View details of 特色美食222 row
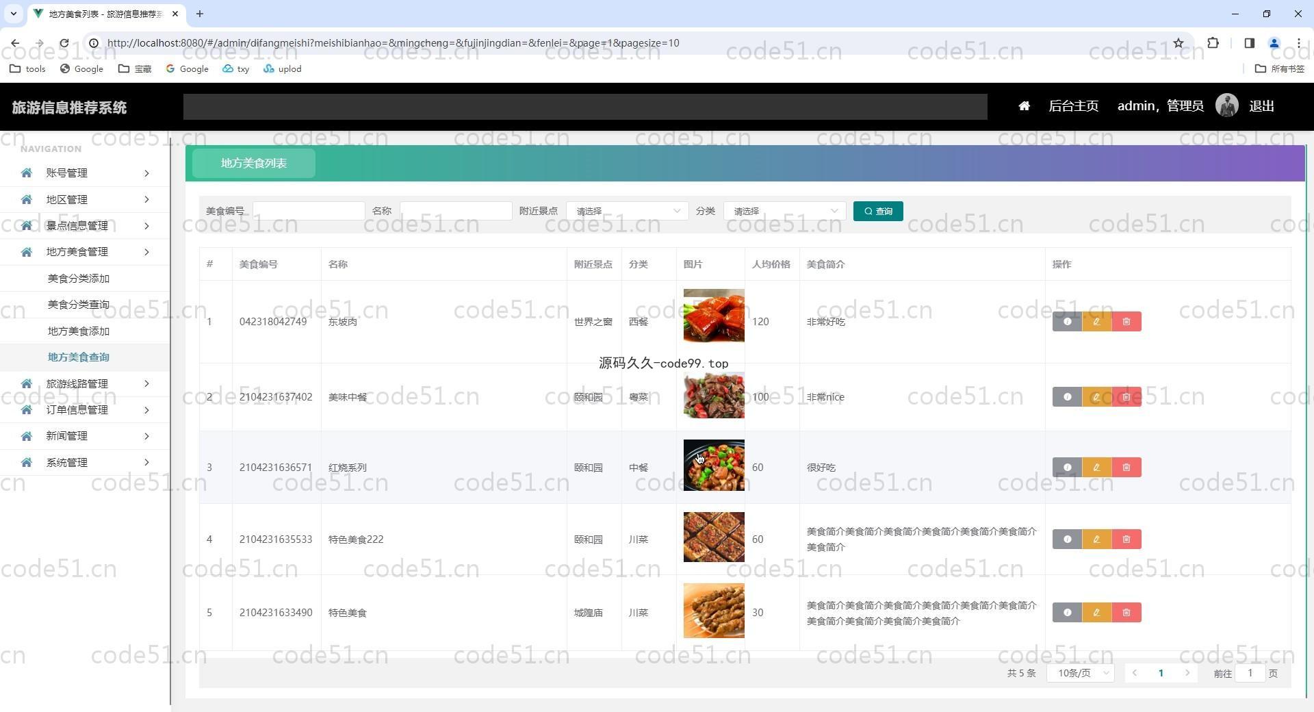Image resolution: width=1314 pixels, height=712 pixels. point(1067,539)
